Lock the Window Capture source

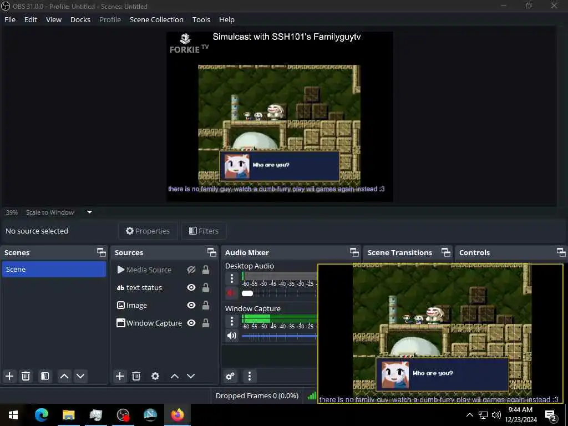(206, 323)
